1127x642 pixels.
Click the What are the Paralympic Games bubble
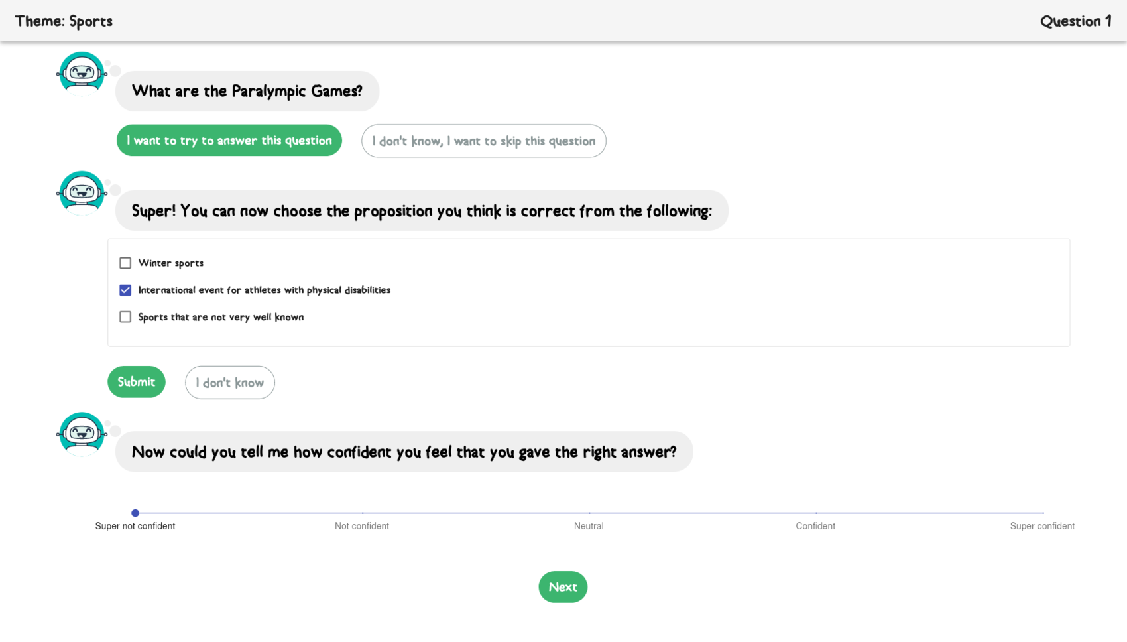(x=247, y=92)
